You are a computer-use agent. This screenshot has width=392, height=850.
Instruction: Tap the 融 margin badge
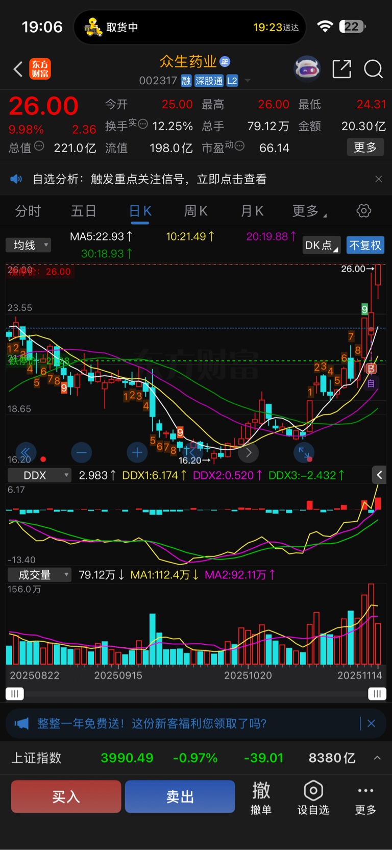(x=186, y=81)
